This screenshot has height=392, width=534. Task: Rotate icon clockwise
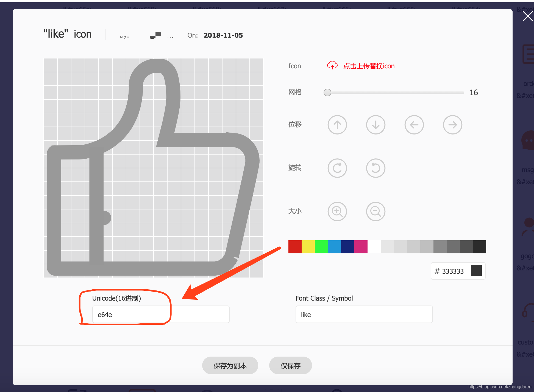pyautogui.click(x=337, y=168)
